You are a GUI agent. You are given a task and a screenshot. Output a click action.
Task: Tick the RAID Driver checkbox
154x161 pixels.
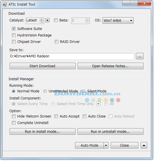point(57,42)
